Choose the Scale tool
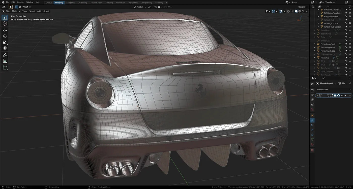The height and width of the screenshot is (189, 353). tap(5, 42)
